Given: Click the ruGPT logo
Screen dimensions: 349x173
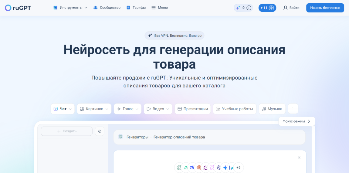Looking at the screenshot, I should pyautogui.click(x=18, y=8).
